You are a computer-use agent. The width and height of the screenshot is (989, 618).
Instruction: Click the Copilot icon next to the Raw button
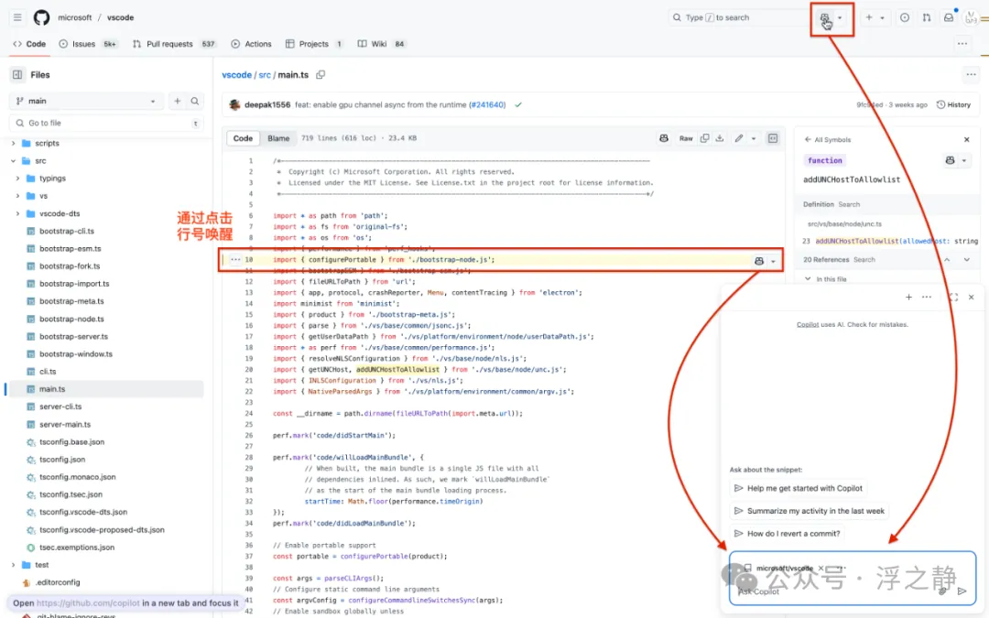point(664,138)
